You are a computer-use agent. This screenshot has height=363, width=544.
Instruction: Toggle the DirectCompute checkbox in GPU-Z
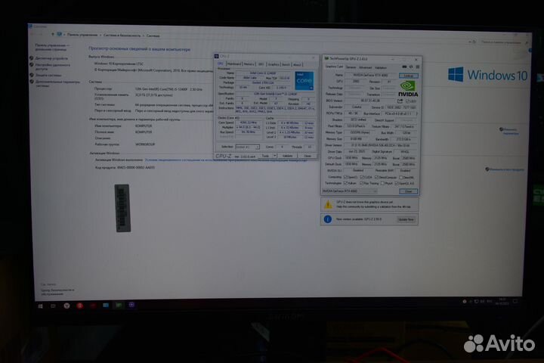tap(376, 177)
